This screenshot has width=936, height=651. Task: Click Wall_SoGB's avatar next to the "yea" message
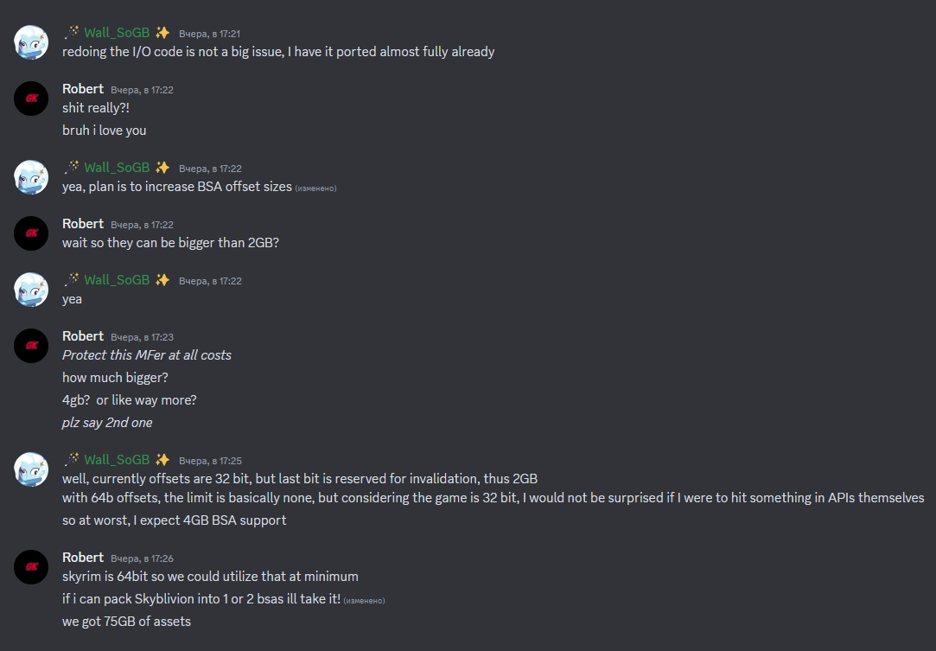[x=31, y=289]
